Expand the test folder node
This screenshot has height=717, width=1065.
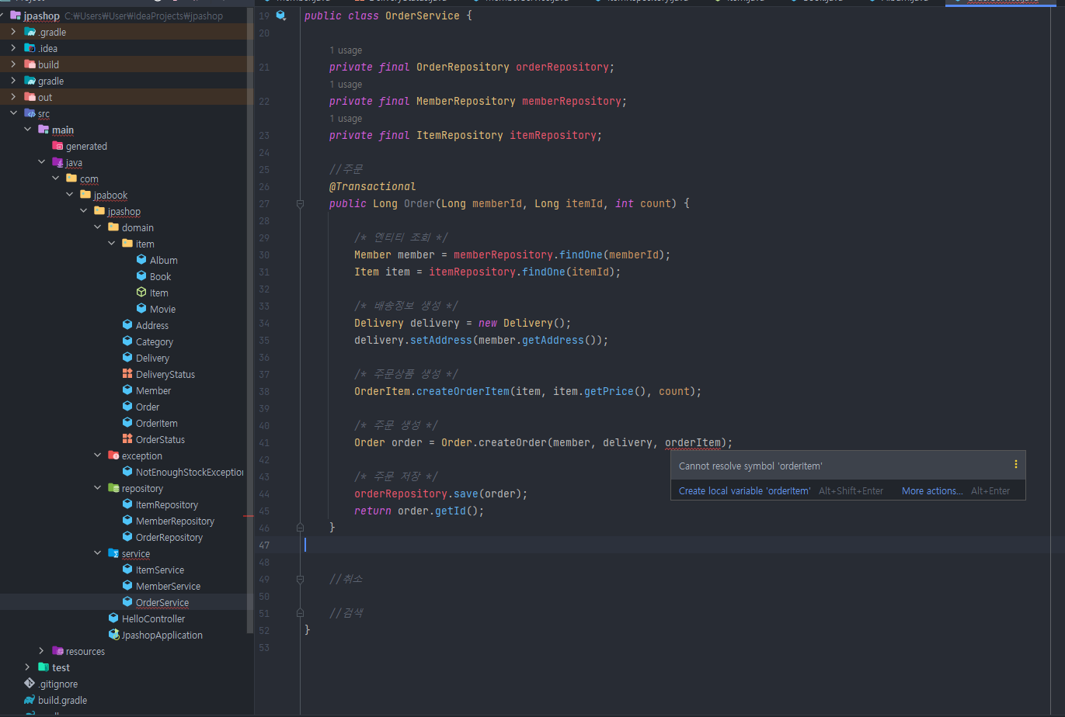click(x=28, y=667)
